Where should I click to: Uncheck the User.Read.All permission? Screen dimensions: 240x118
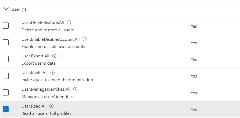tap(6, 109)
